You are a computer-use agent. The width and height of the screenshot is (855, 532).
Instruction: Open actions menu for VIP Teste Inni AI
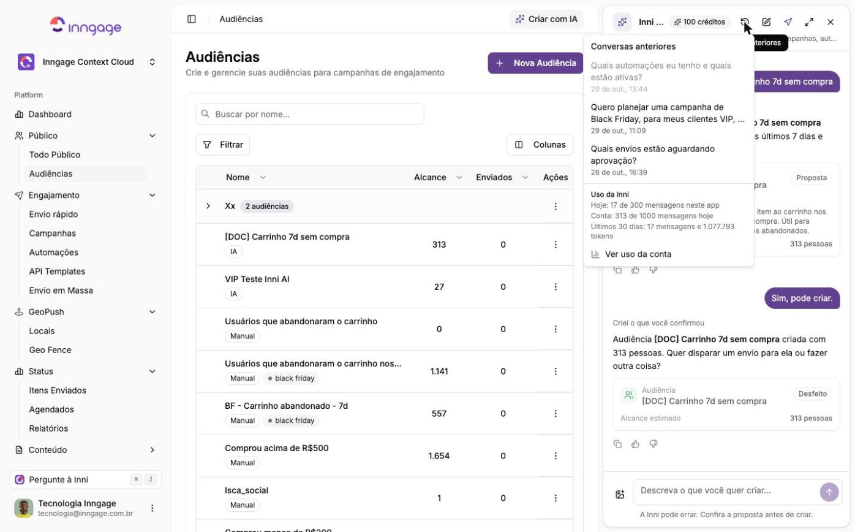coord(556,287)
